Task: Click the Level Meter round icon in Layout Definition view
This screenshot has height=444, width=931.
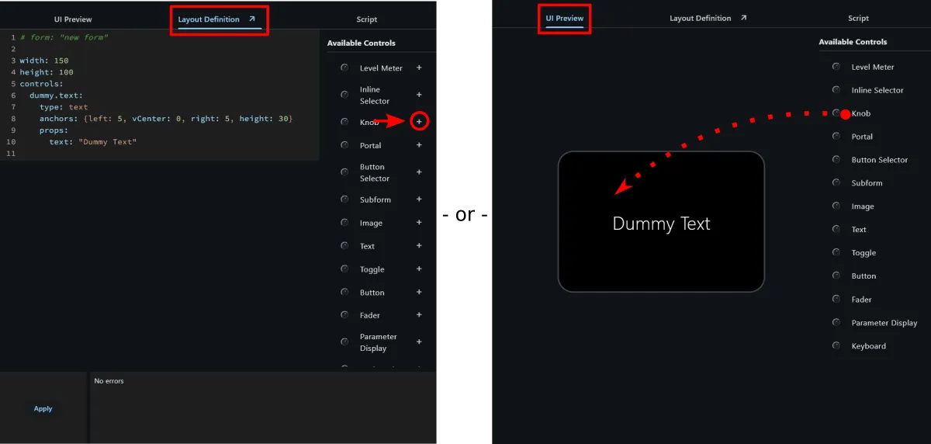Action: click(344, 68)
